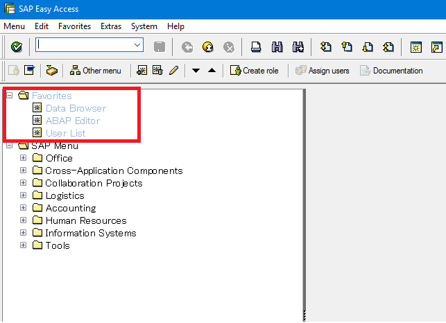Collapse the Favorites folder node
Screen dimensions: 446x323
pos(10,95)
